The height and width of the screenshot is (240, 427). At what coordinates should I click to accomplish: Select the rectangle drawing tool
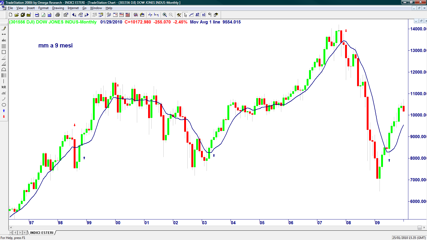pos(4,52)
